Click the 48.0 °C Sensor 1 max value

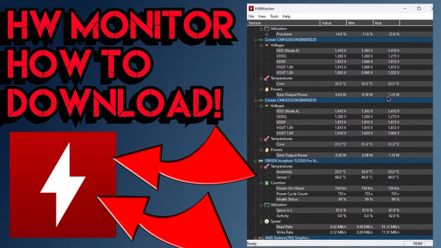[393, 177]
